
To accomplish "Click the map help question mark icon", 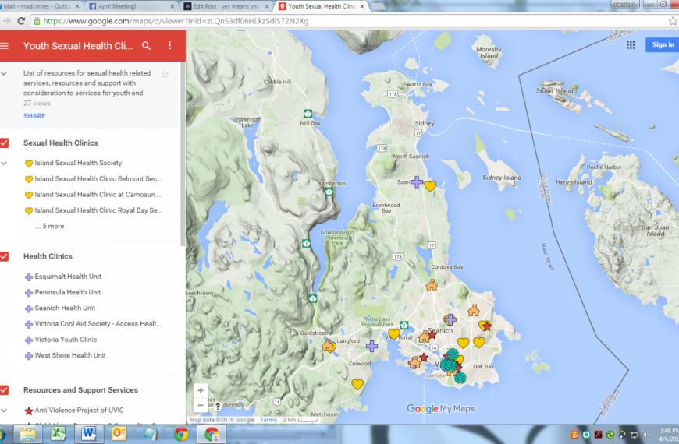I will (218, 407).
